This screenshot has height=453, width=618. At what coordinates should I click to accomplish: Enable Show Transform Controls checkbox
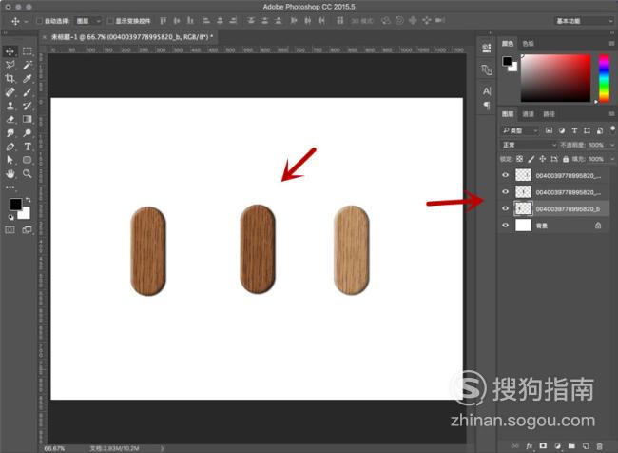(x=110, y=21)
